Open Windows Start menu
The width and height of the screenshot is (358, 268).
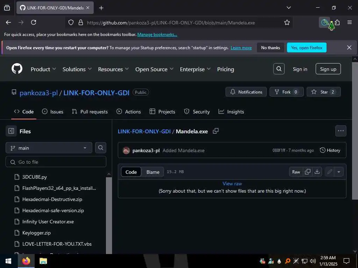[x=8, y=261]
